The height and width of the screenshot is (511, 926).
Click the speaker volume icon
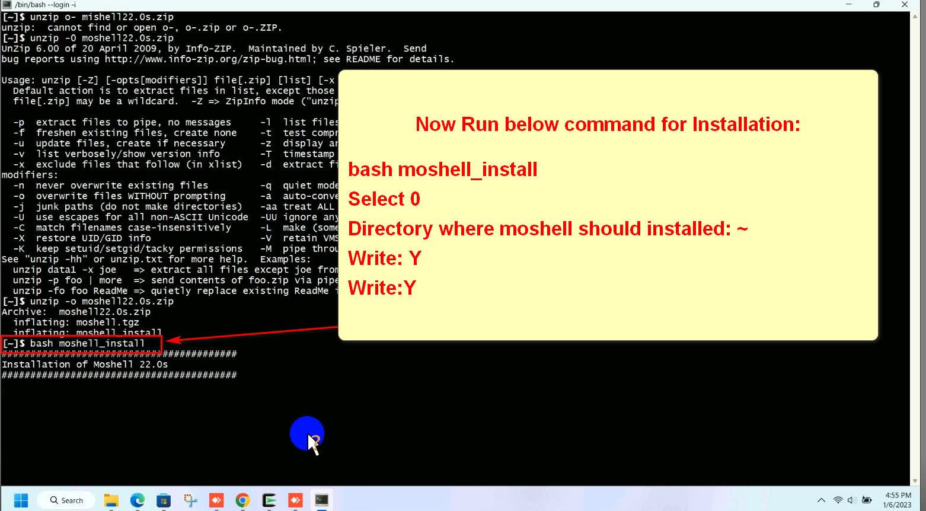(x=851, y=500)
